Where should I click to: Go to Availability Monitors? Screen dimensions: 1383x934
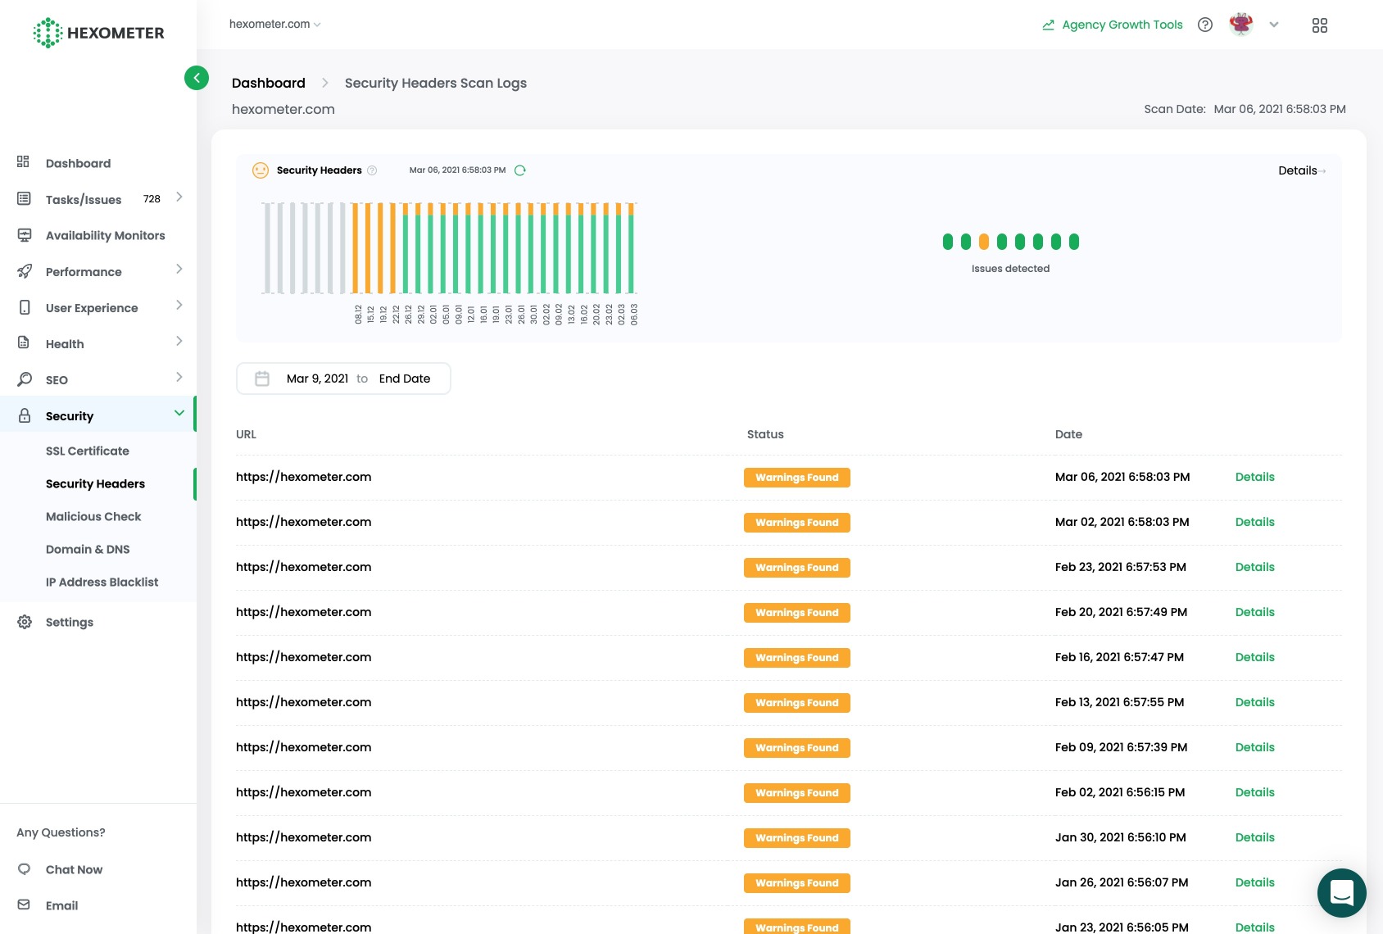tap(106, 235)
